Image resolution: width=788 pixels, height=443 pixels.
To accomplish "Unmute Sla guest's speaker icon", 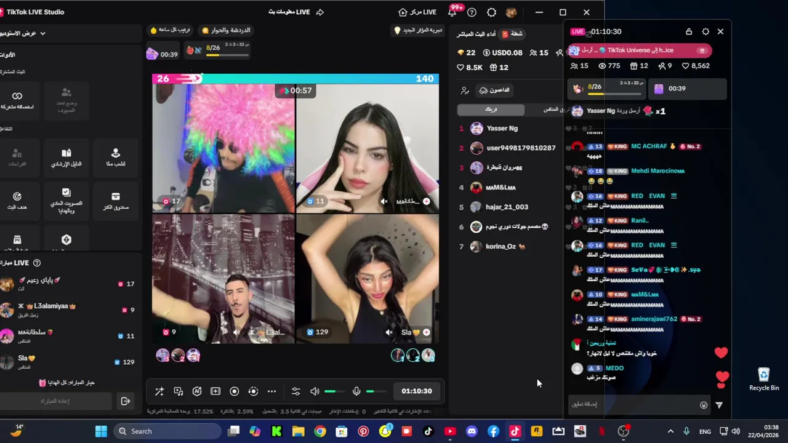I will click(389, 332).
